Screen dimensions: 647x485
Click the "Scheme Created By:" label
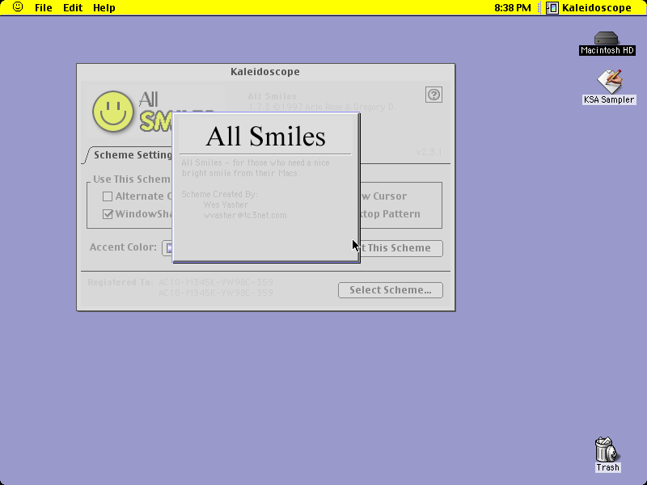219,194
